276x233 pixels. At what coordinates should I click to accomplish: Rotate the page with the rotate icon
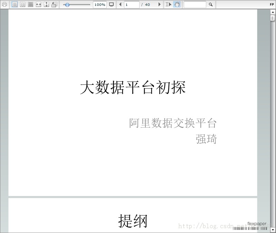54,4
